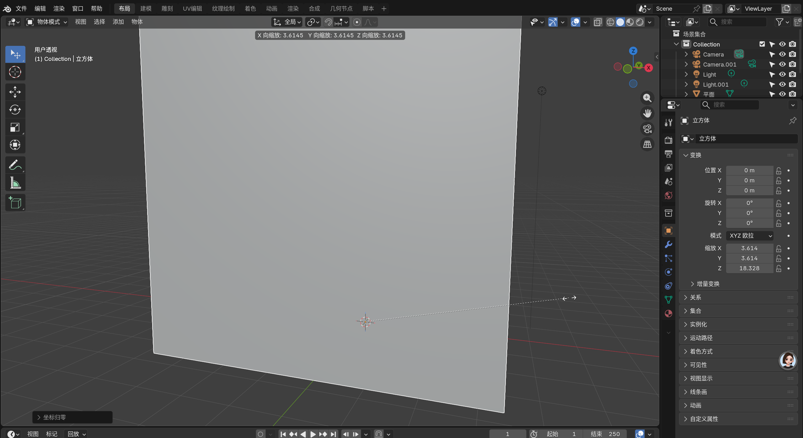Select the Add Cube tool
The width and height of the screenshot is (803, 438).
(15, 203)
